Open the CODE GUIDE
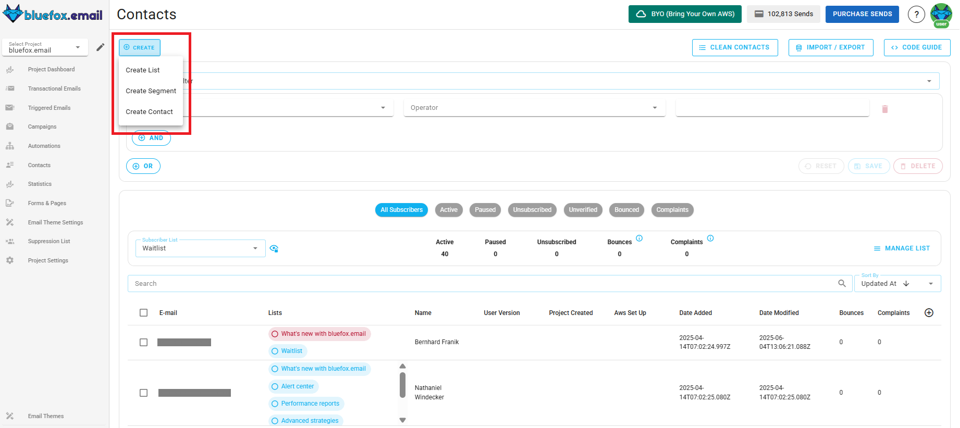 (x=917, y=47)
